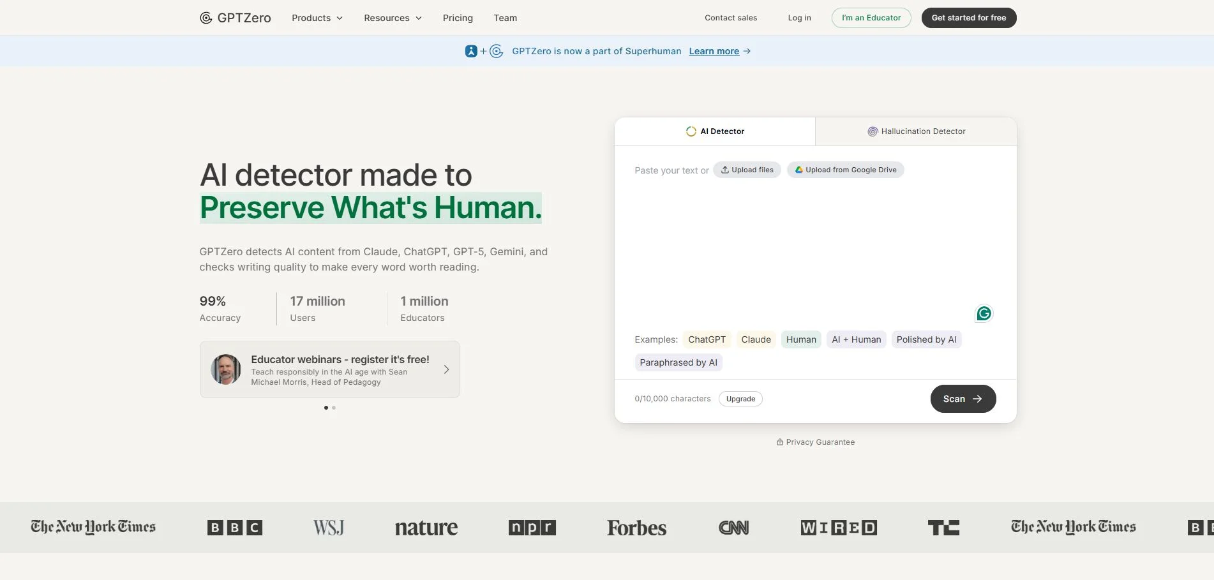Click the Log in link
This screenshot has height=580, width=1214.
click(x=799, y=18)
